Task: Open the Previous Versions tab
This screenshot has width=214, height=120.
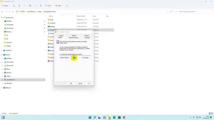Action: point(74,38)
